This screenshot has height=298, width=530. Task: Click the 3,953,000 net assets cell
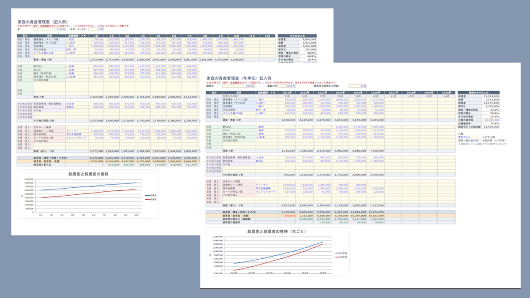pos(96,161)
